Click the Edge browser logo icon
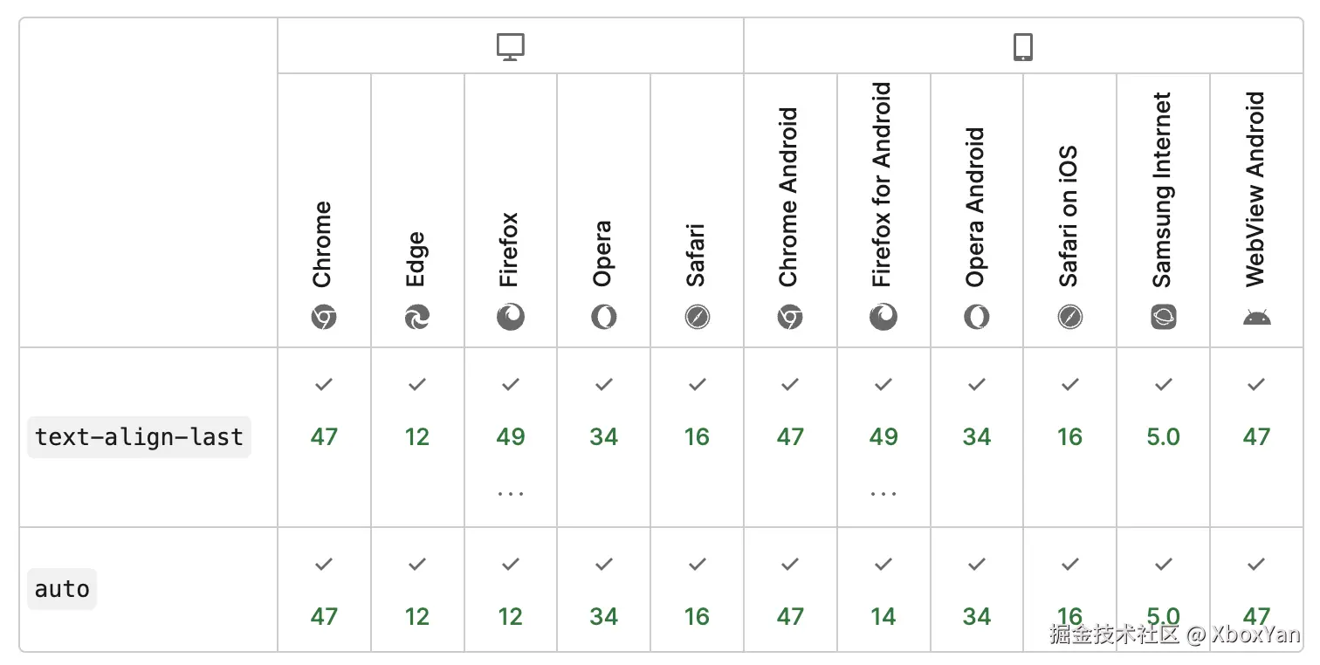Viewport: 1320px width, 665px height. point(417,318)
